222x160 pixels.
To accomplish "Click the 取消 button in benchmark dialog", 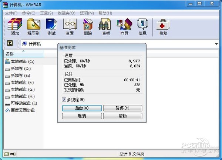I will coord(82,116).
